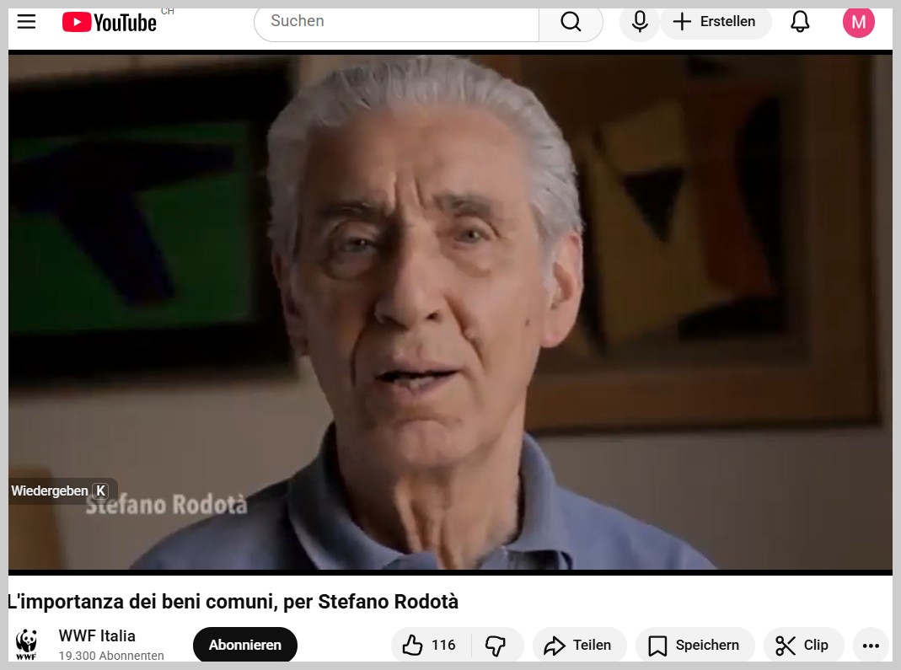Viewport: 901px width, 670px height.
Task: Go to the YouTube home logo
Action: [x=110, y=23]
